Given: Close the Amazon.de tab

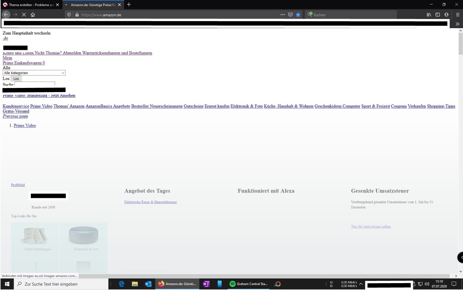Looking at the screenshot, I should [119, 5].
